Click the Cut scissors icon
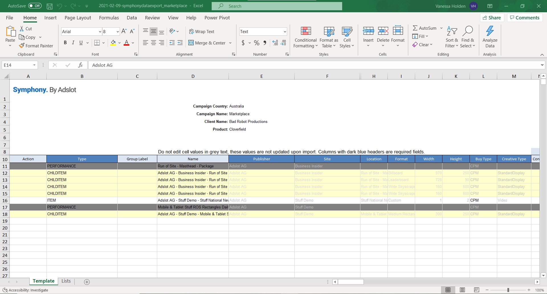The height and width of the screenshot is (294, 547). (x=22, y=29)
